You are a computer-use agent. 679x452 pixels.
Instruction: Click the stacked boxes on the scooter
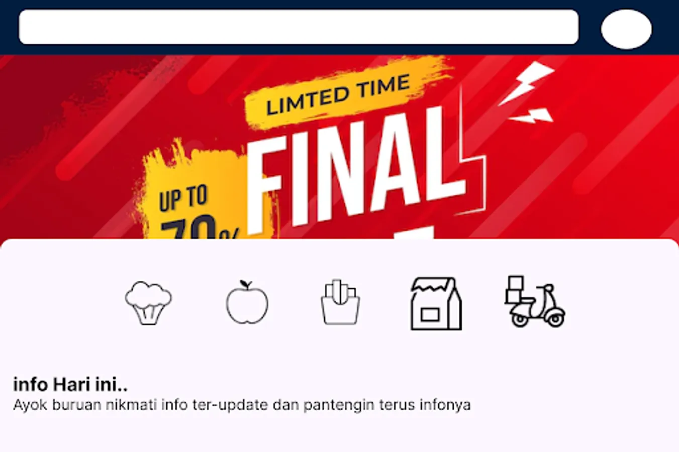click(515, 289)
